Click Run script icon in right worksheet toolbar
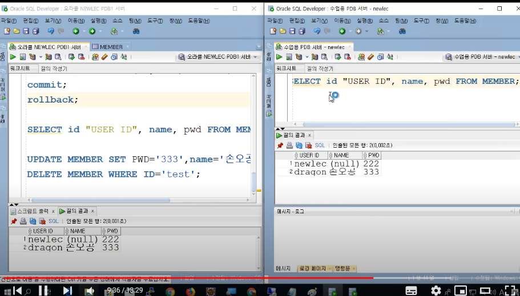The width and height of the screenshot is (520, 296). (289, 57)
